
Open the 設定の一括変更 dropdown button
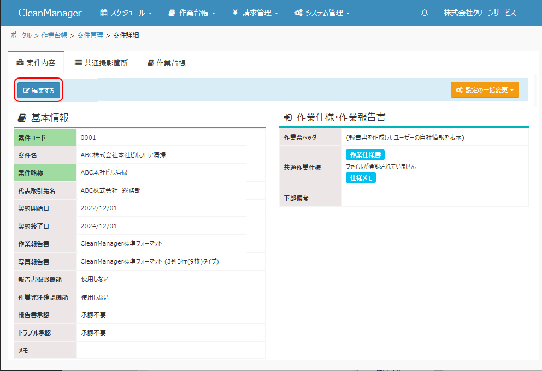coord(485,91)
